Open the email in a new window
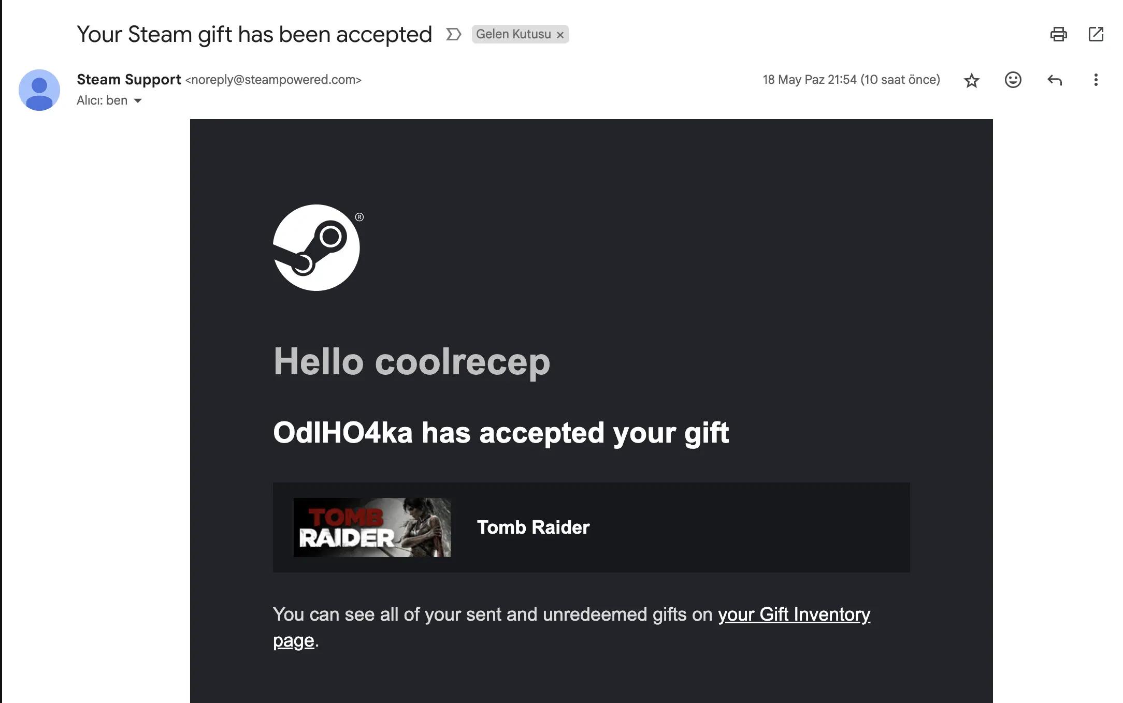Screen dimensions: 1123x703 pos(1096,34)
